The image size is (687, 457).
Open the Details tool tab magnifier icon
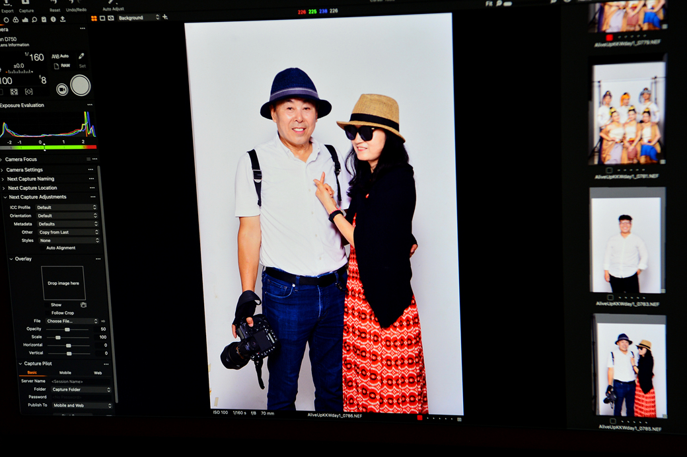(x=34, y=20)
